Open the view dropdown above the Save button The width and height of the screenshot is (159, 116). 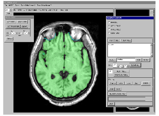click(x=10, y=10)
